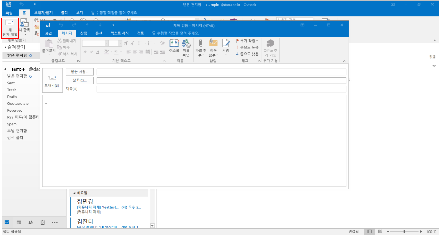439x235 pixels.
Task: Click in the message body area
Action: pos(194,141)
